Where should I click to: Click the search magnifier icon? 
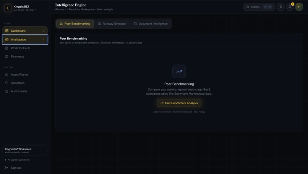pyautogui.click(x=248, y=6)
